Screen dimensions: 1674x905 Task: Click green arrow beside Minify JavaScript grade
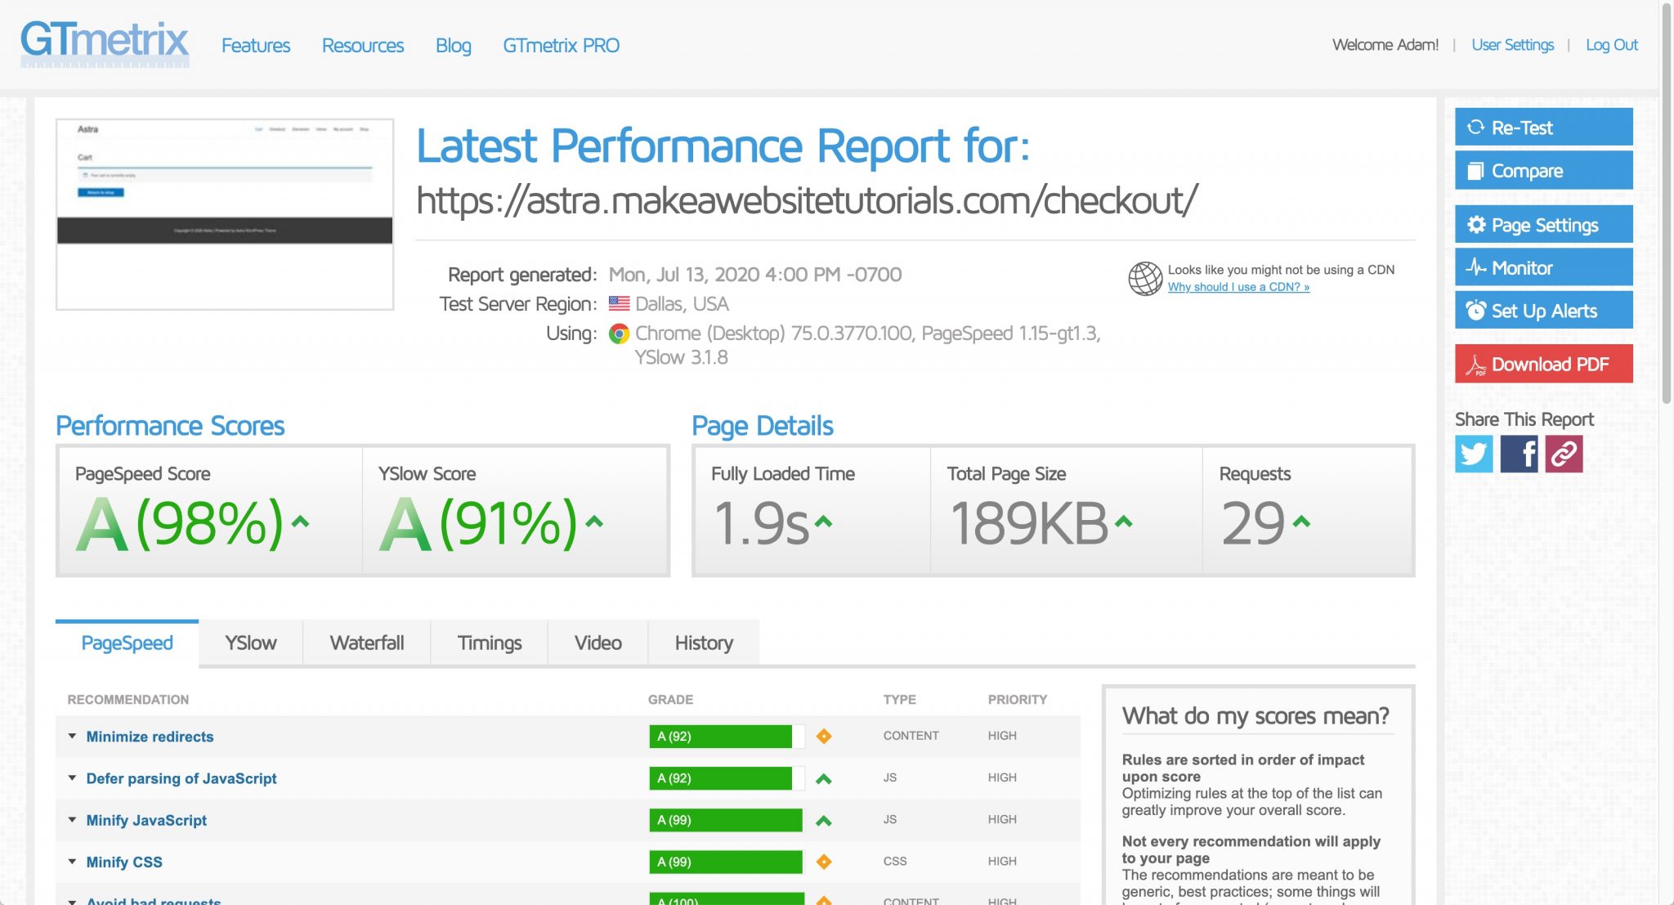tap(824, 820)
